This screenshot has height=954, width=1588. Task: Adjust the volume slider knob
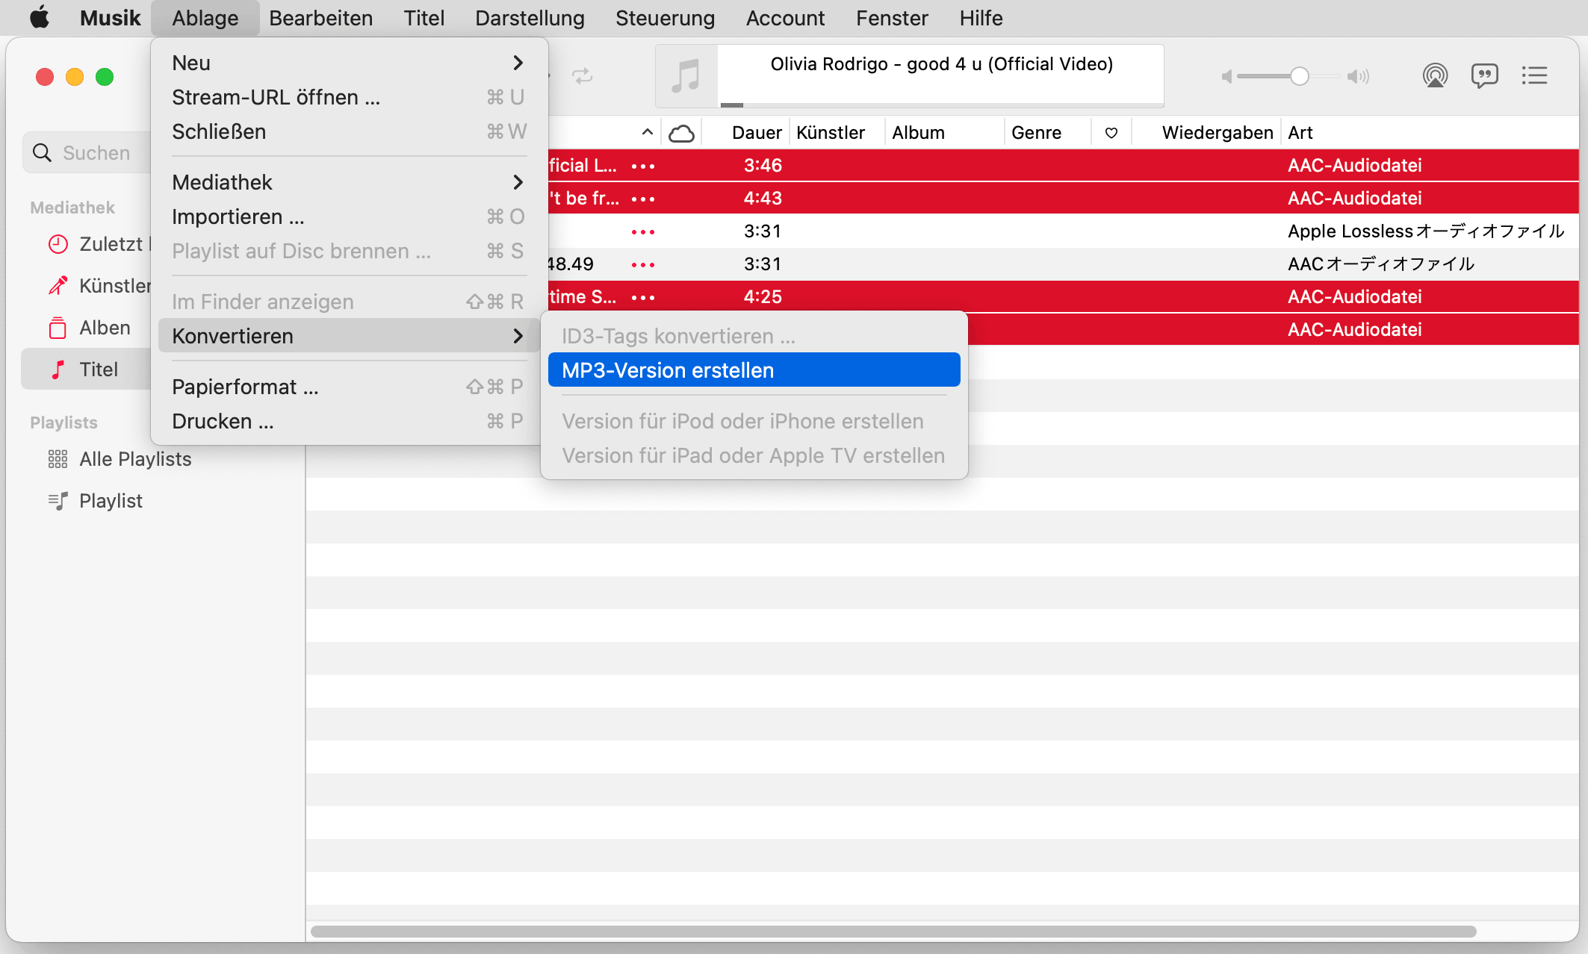click(x=1299, y=76)
